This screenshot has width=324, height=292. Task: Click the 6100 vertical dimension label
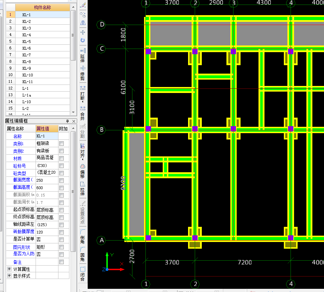(123, 87)
